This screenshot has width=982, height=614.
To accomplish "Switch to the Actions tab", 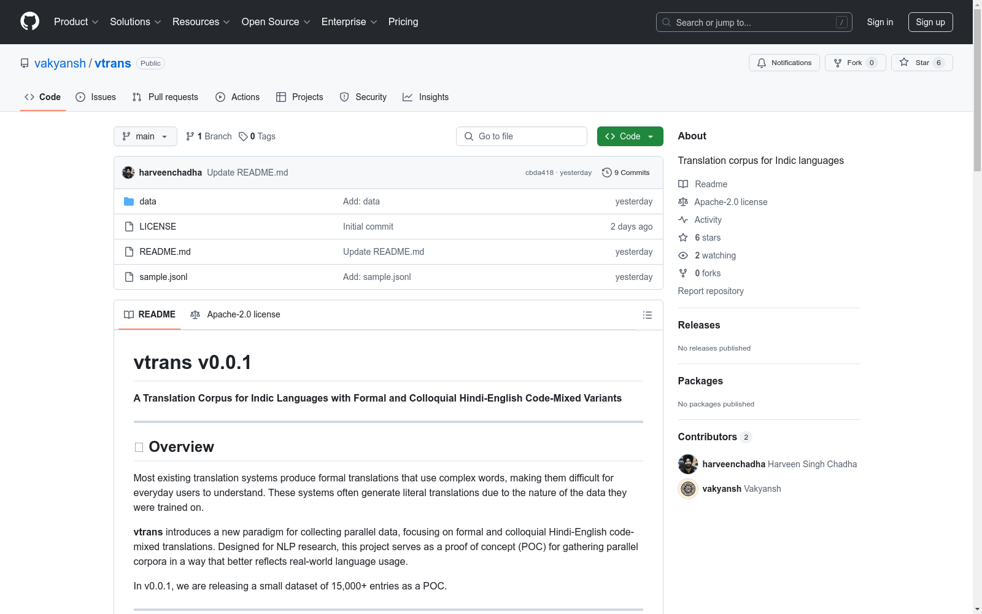I will click(238, 97).
